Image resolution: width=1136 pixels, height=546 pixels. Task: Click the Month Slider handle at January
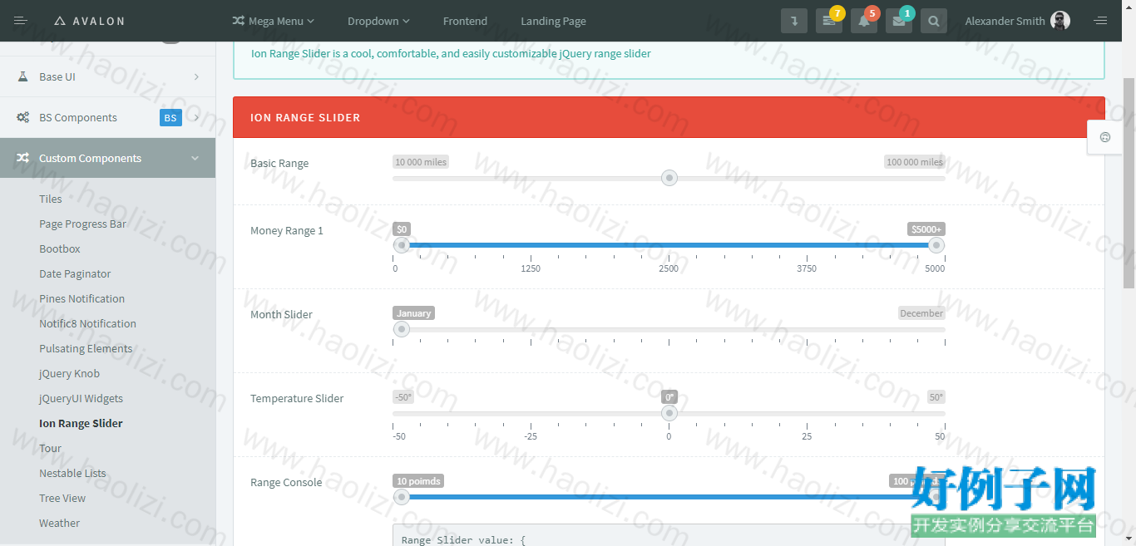pos(402,329)
